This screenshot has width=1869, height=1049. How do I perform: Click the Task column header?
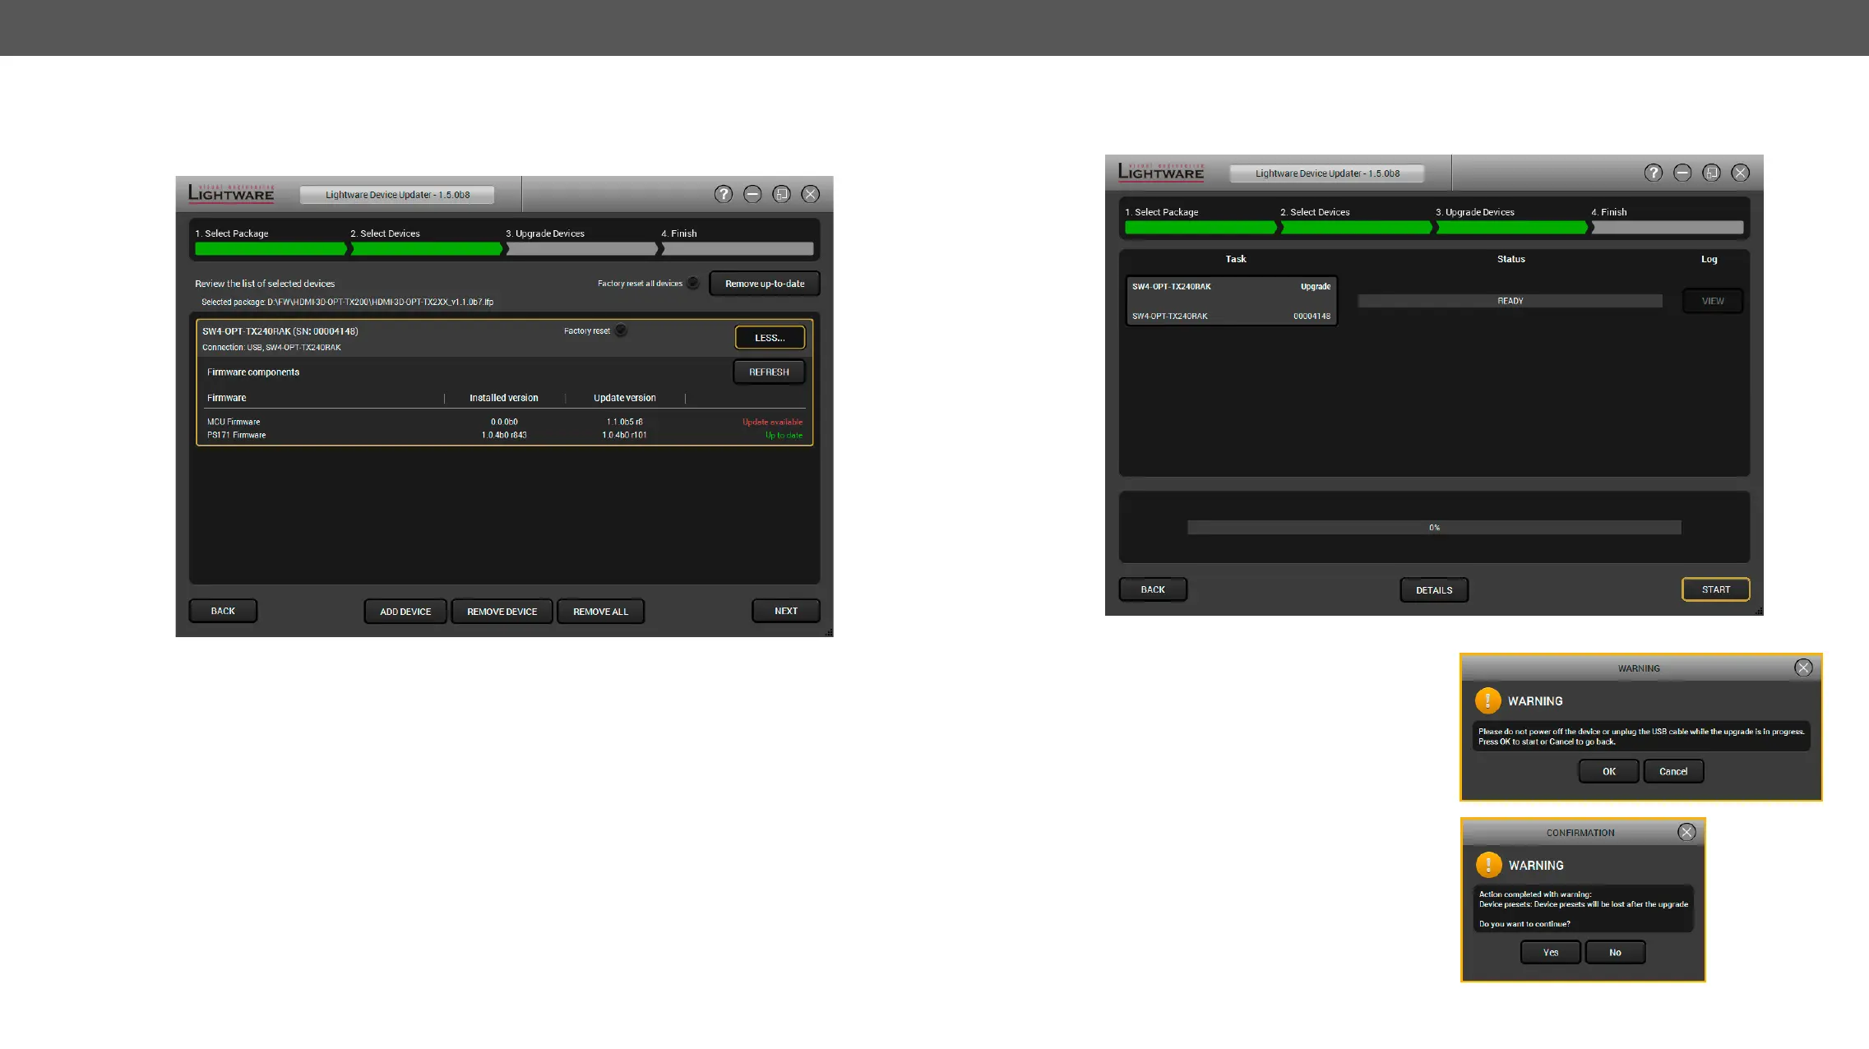click(1236, 259)
